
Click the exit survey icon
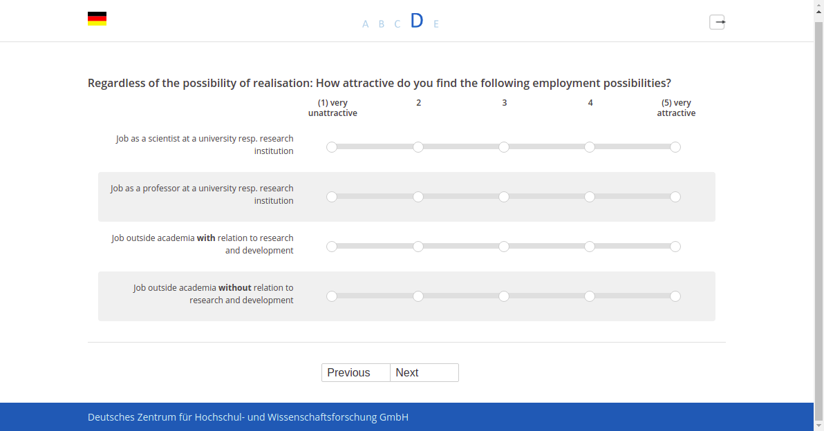coord(718,22)
